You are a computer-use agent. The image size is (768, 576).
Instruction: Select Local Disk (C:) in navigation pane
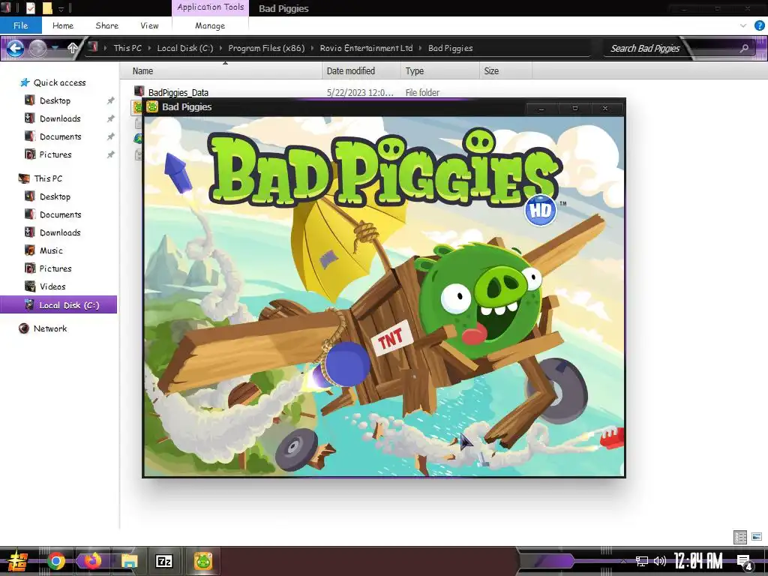58,304
